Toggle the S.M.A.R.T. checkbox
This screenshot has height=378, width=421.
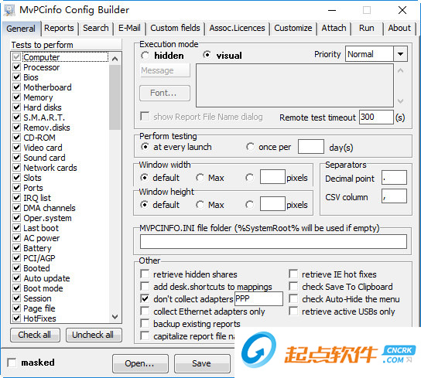pos(17,117)
